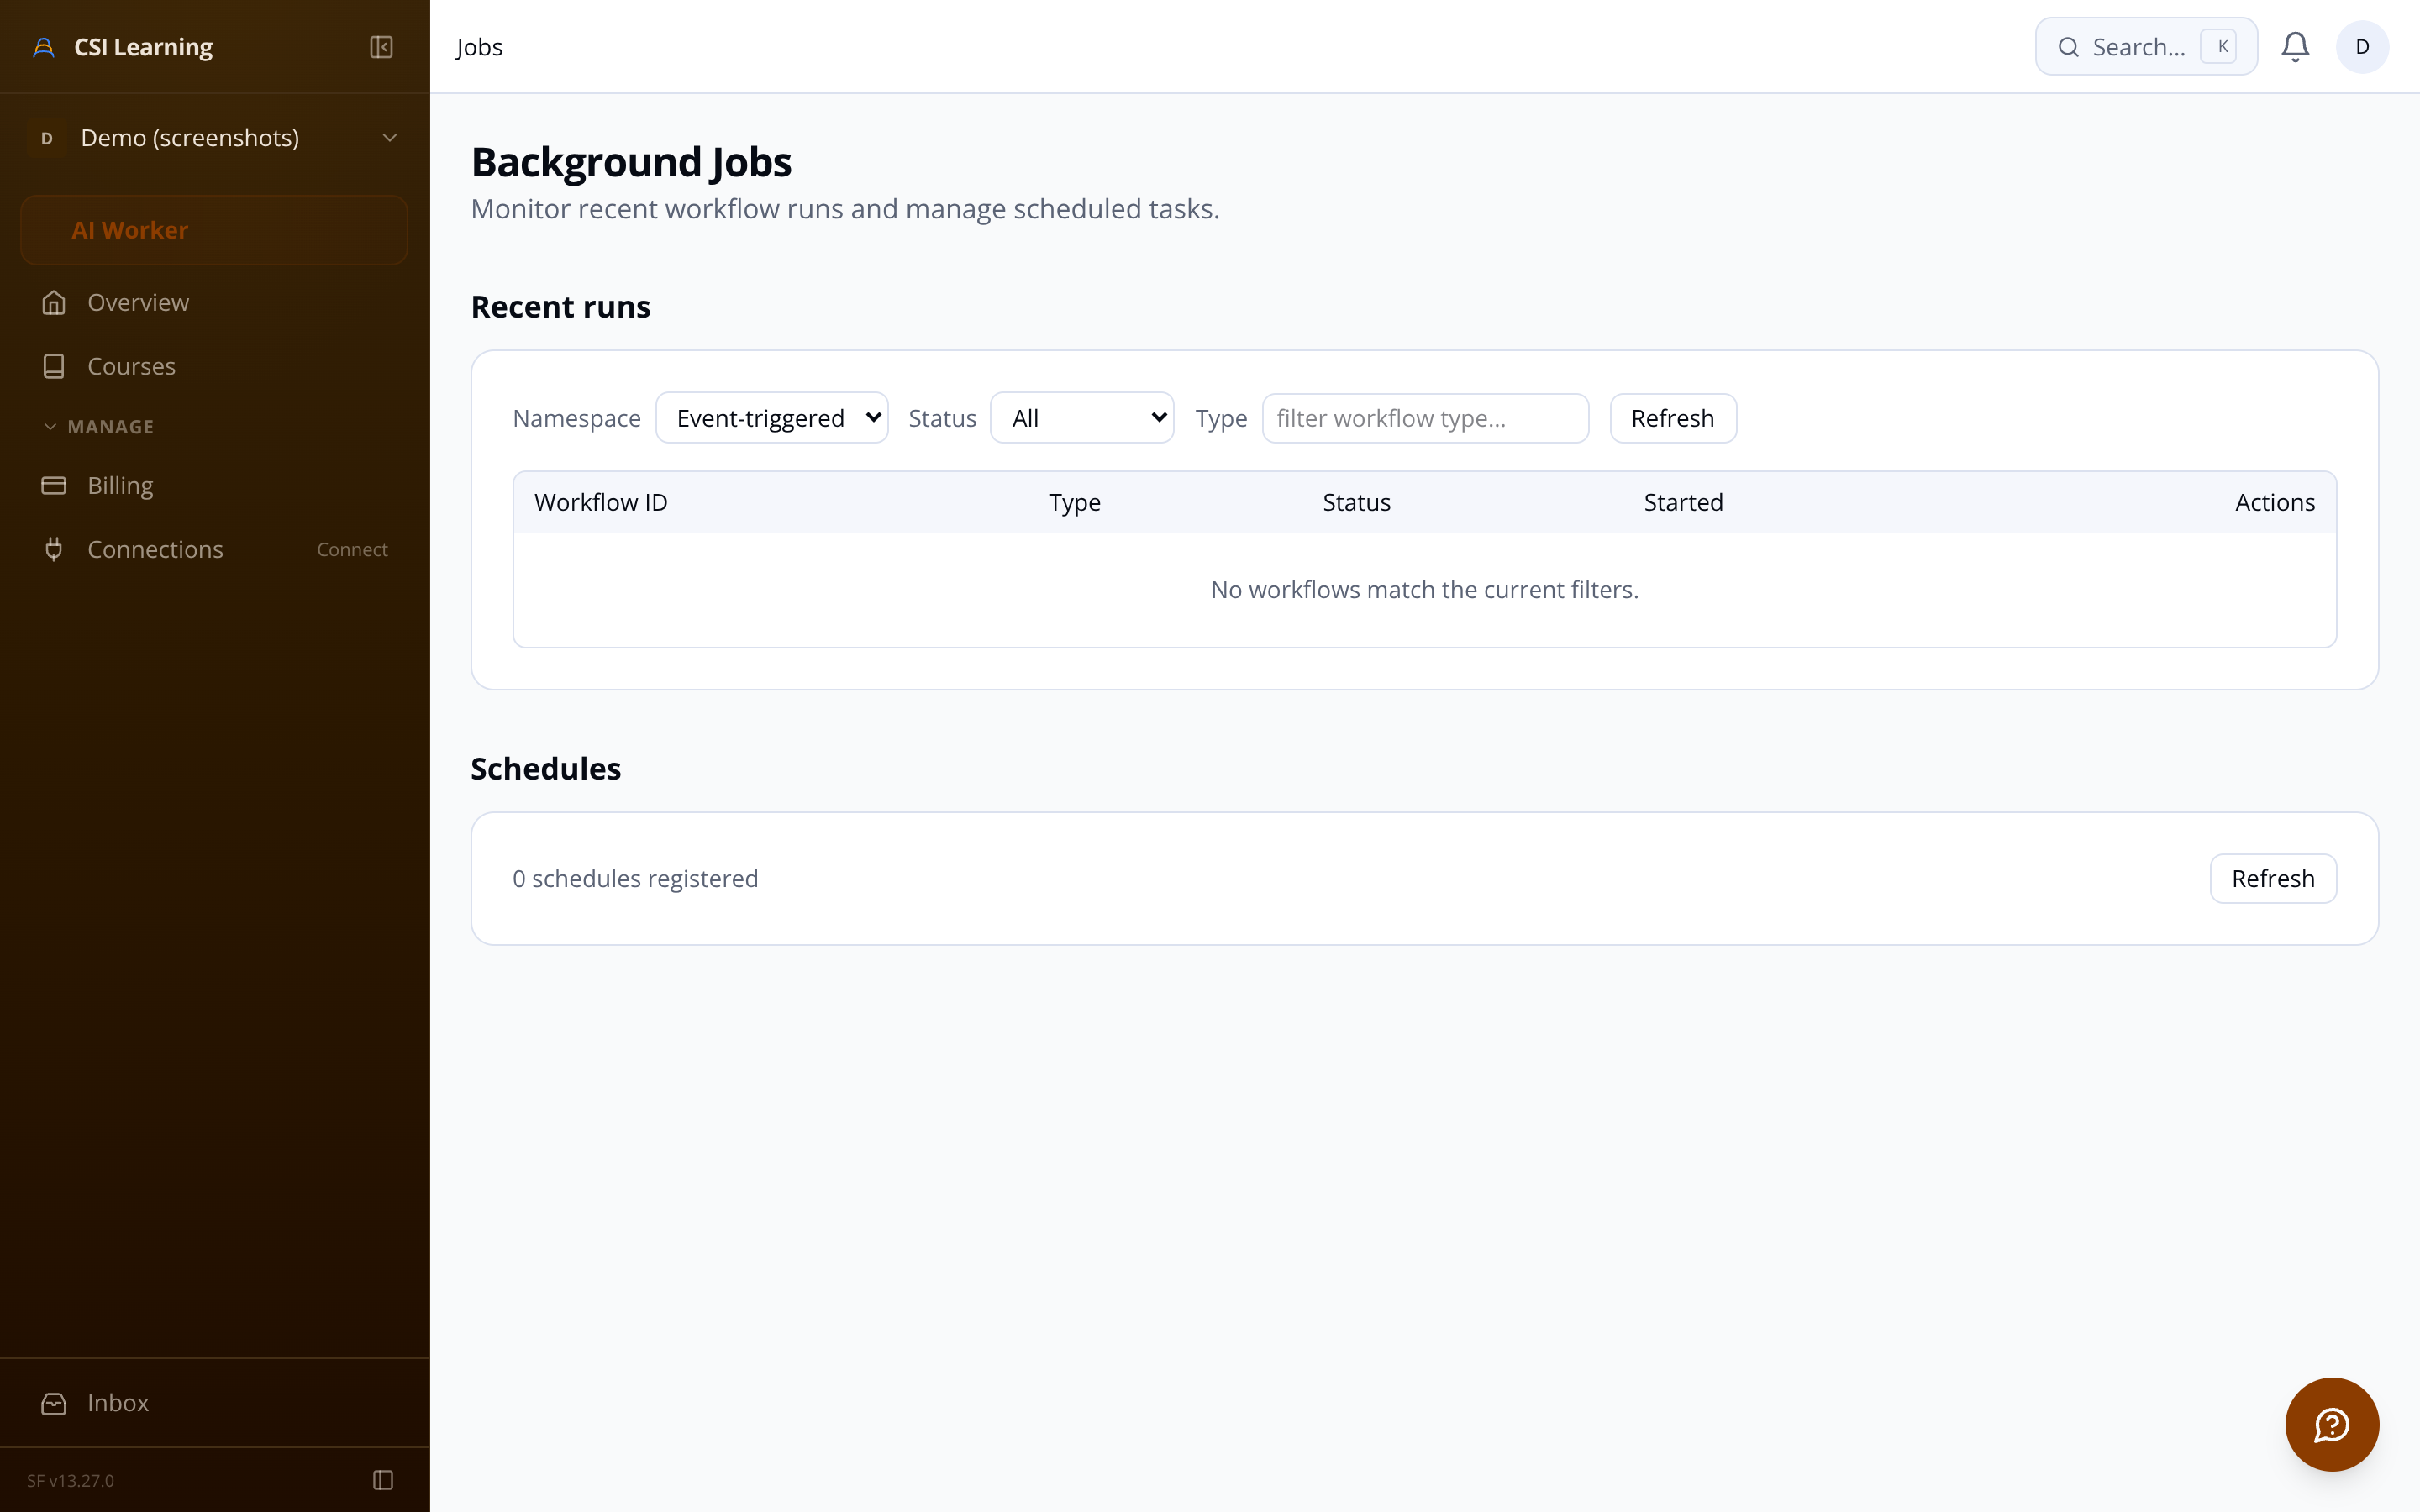Click the Workflow ID column header
This screenshot has width=2420, height=1512.
click(601, 502)
